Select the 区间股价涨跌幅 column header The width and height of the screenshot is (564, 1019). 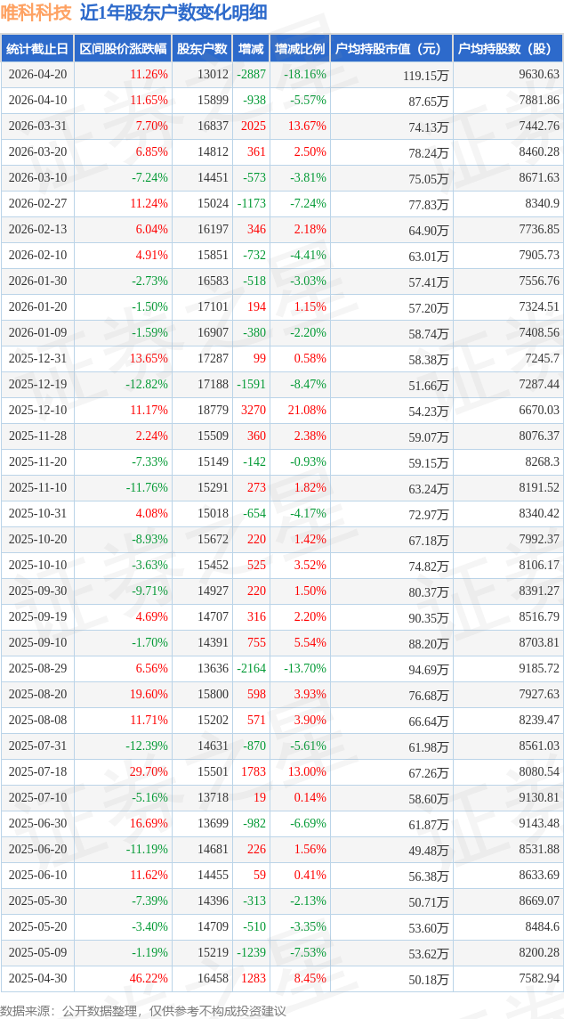(122, 49)
